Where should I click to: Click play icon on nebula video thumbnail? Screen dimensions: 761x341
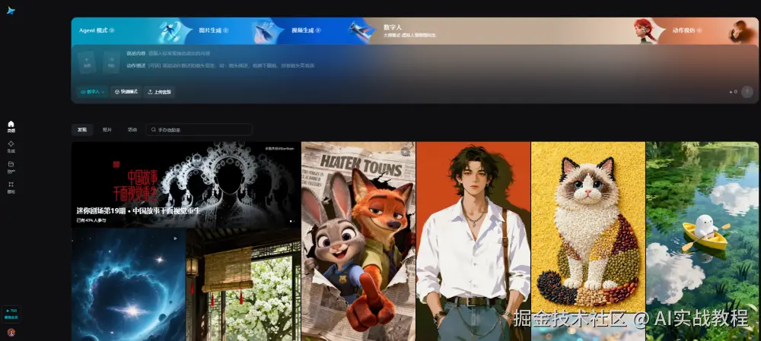[x=175, y=238]
